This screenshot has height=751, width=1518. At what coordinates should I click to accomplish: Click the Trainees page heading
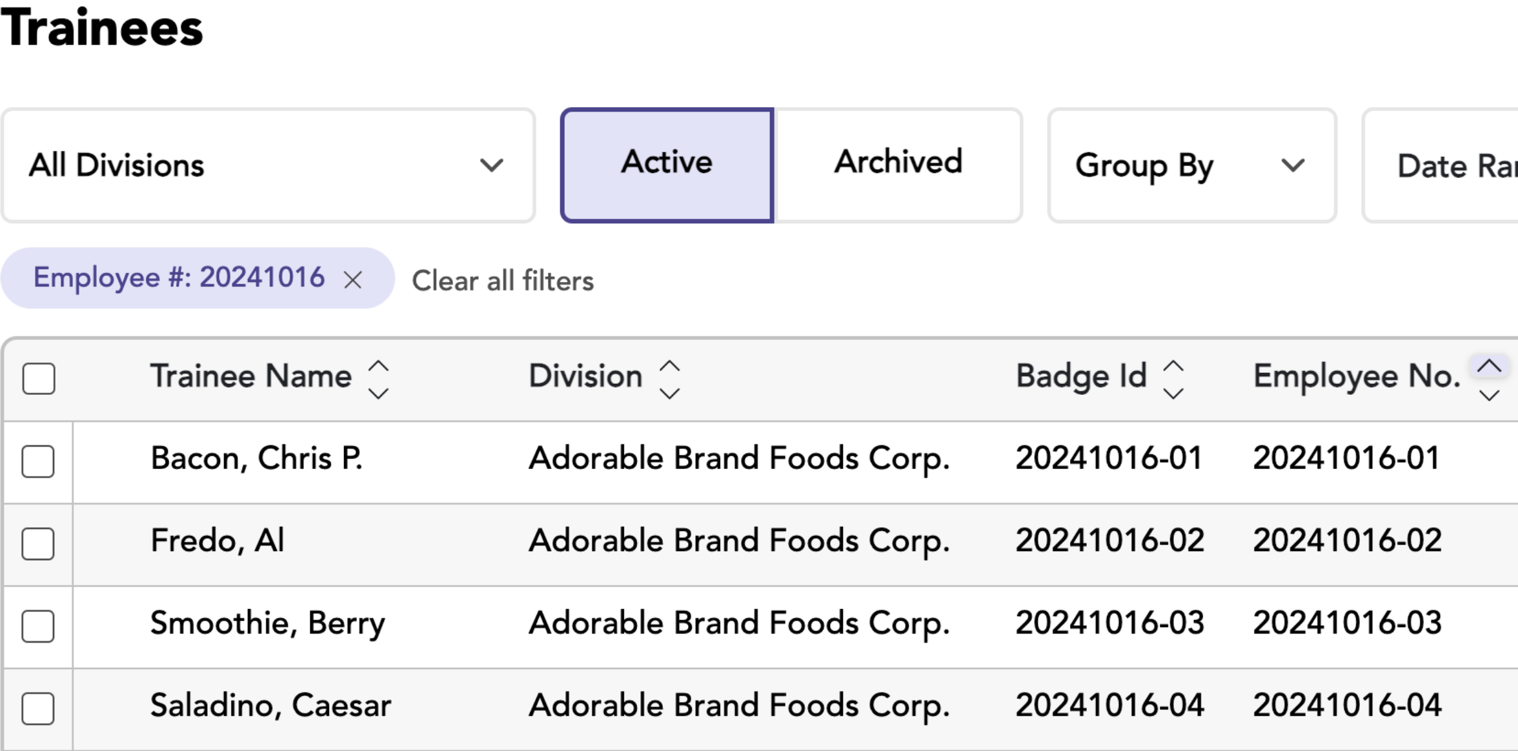102,28
